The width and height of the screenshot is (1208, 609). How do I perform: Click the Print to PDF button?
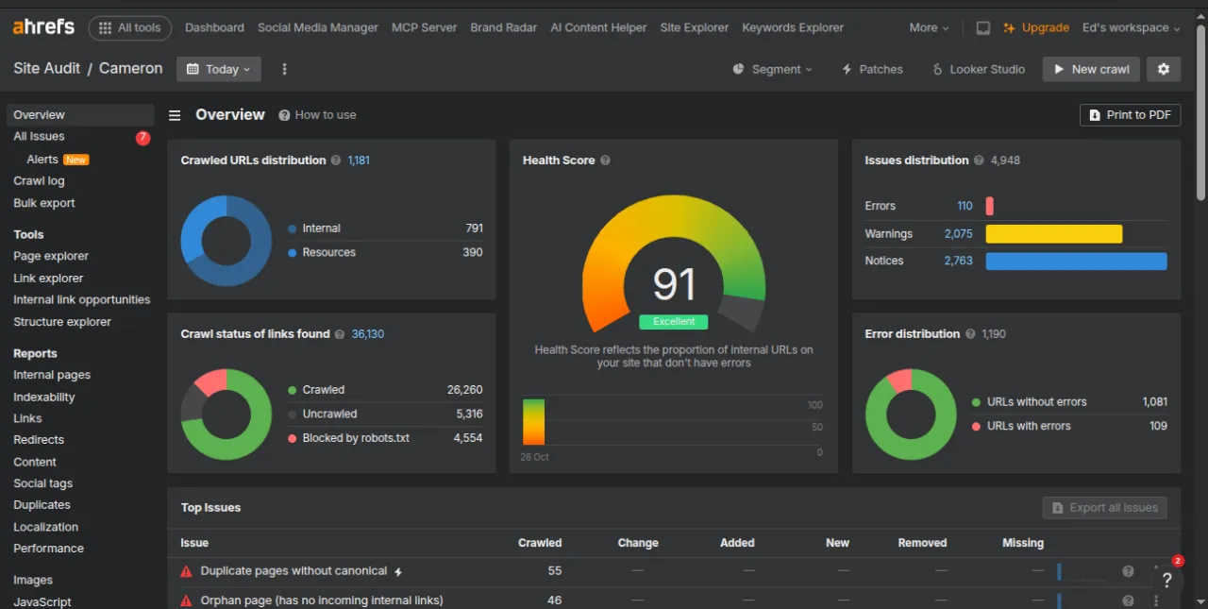[1130, 115]
